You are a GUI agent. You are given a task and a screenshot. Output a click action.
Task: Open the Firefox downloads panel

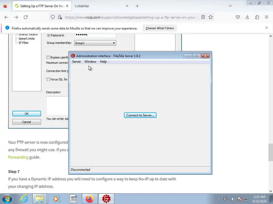tap(247, 17)
